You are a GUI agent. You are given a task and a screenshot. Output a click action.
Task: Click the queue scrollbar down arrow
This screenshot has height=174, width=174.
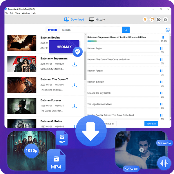[x=171, y=119]
